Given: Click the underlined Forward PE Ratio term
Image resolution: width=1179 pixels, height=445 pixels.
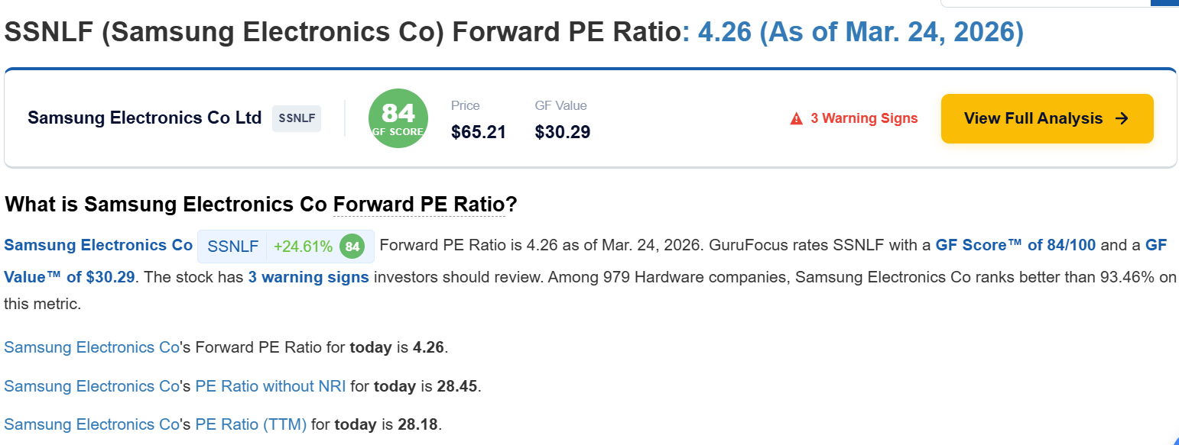Looking at the screenshot, I should coord(419,205).
